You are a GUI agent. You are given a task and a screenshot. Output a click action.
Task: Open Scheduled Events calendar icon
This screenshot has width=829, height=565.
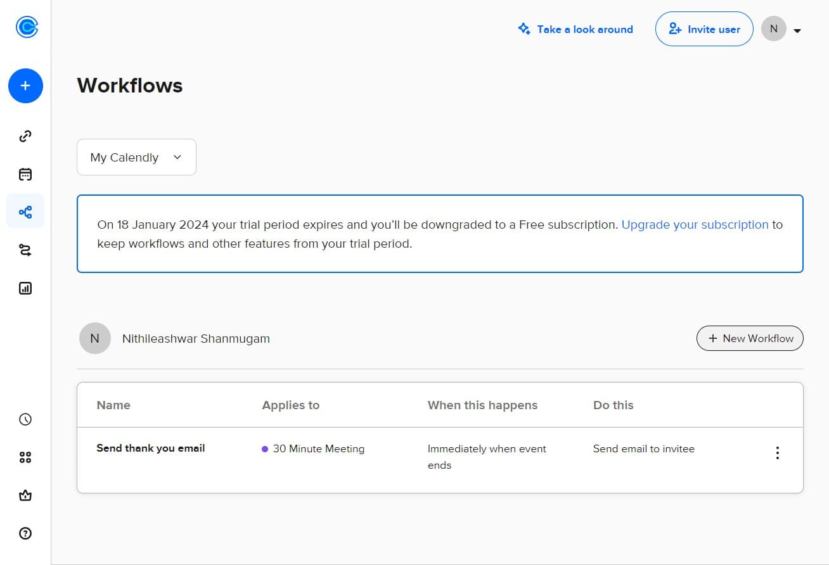[x=25, y=174]
